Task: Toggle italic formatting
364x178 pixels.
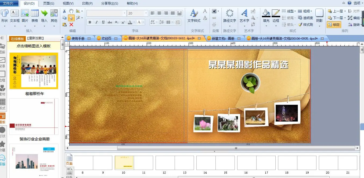Action: click(96, 22)
